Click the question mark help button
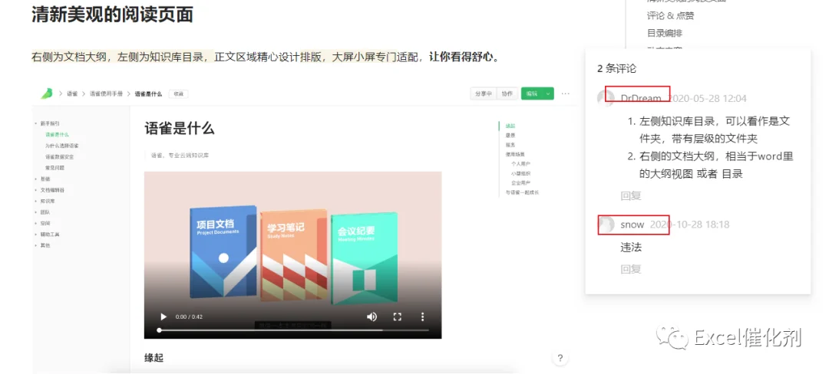The height and width of the screenshot is (374, 829). (x=560, y=358)
